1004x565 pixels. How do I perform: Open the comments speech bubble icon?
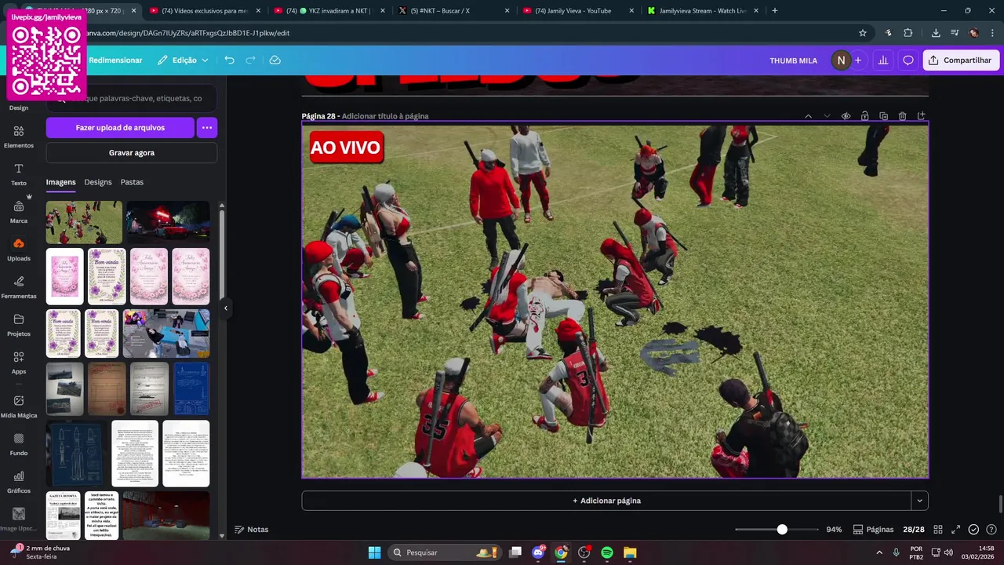click(x=908, y=60)
